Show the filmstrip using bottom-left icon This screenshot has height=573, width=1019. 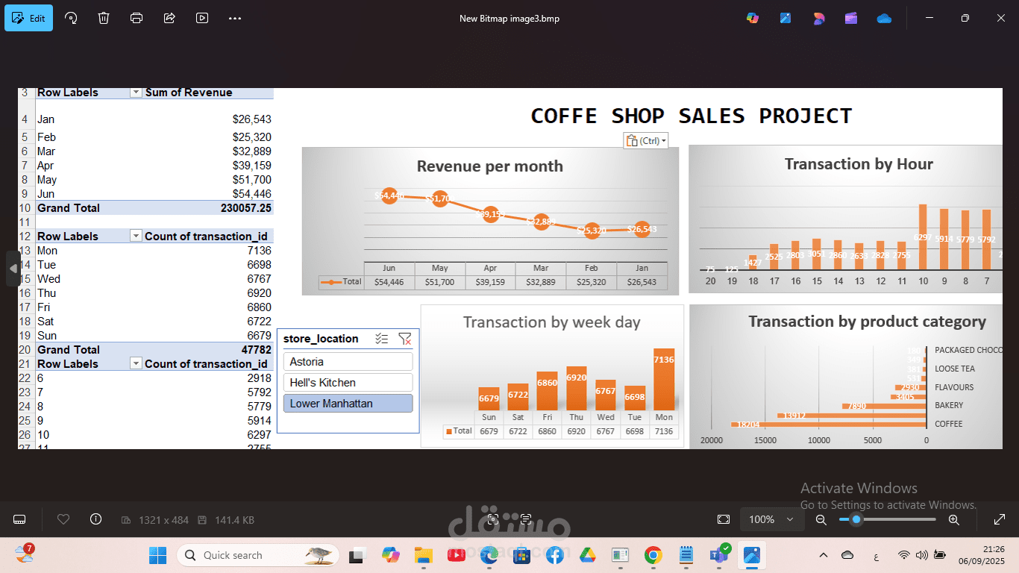(20, 519)
